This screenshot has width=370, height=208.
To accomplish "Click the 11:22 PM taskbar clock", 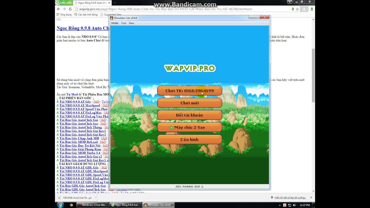I will (x=305, y=205).
